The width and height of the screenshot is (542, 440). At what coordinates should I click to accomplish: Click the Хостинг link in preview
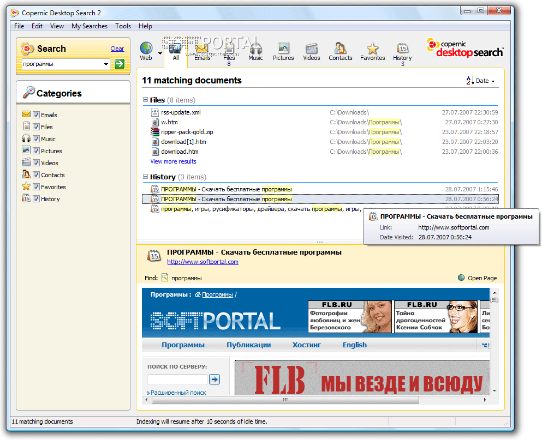307,345
